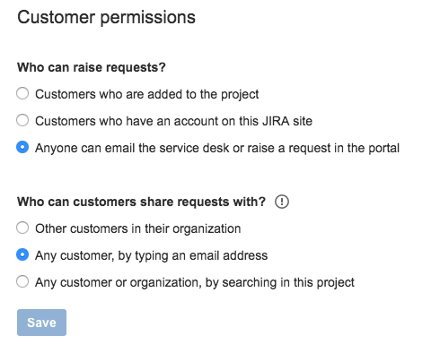
Task: Click the Save button
Action: tap(41, 323)
